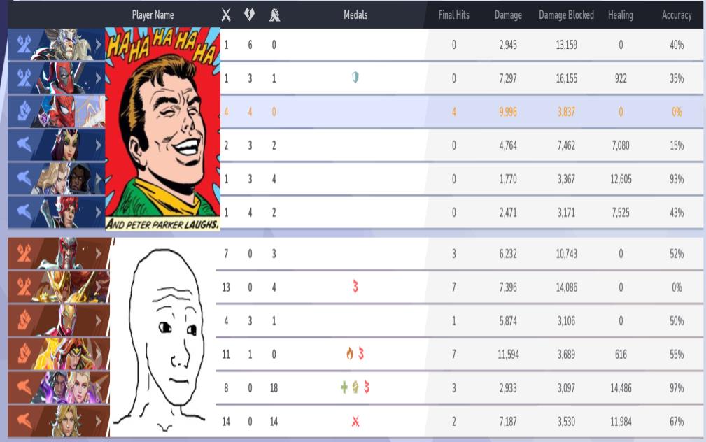The width and height of the screenshot is (706, 442).
Task: Click the Final Hits column header
Action: point(454,15)
